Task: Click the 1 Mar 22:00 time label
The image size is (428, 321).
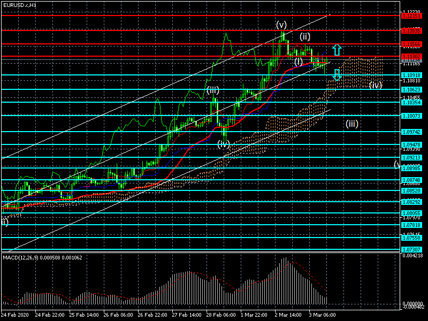Action: (x=254, y=315)
